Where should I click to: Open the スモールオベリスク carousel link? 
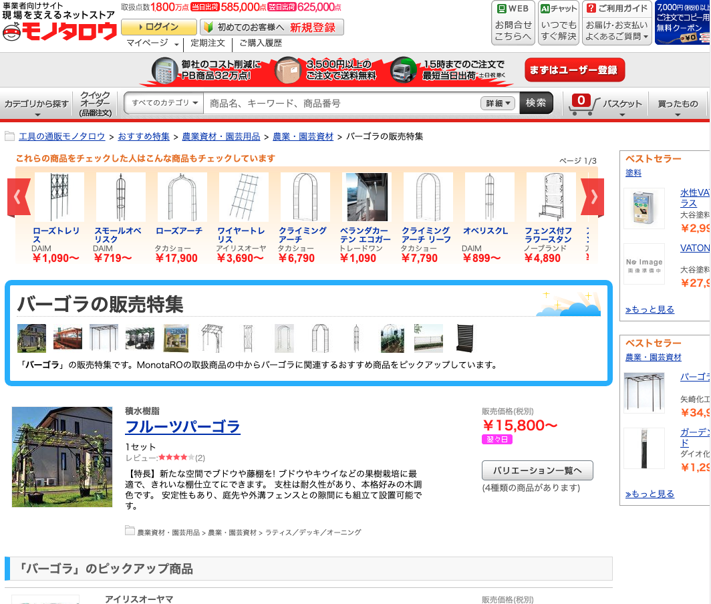(x=118, y=235)
